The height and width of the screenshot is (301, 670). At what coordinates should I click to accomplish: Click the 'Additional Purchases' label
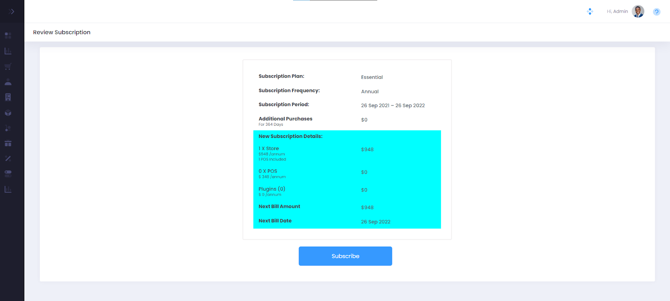click(286, 119)
